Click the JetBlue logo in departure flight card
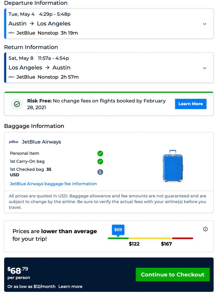 coord(11,33)
